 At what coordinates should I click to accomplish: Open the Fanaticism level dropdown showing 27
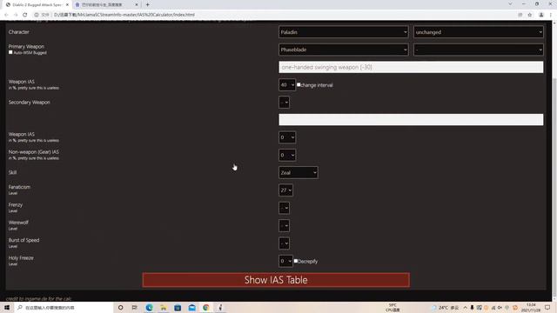[286, 190]
